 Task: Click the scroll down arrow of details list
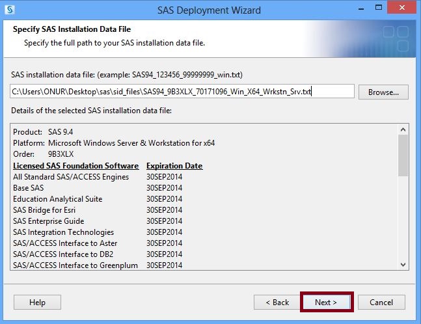pos(403,265)
